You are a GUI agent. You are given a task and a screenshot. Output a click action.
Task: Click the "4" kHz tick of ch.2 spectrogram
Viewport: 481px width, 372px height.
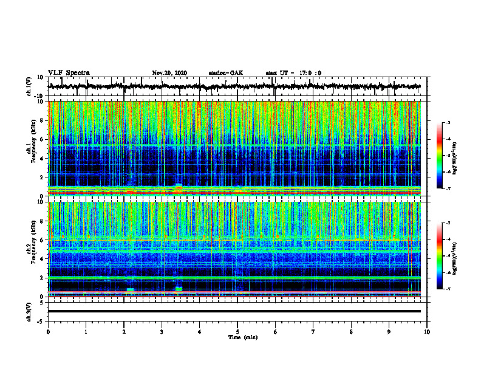(42, 259)
